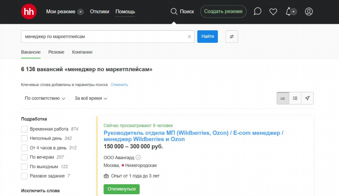
Task: Enable От 4 часов в день filter
Action: coord(24,148)
